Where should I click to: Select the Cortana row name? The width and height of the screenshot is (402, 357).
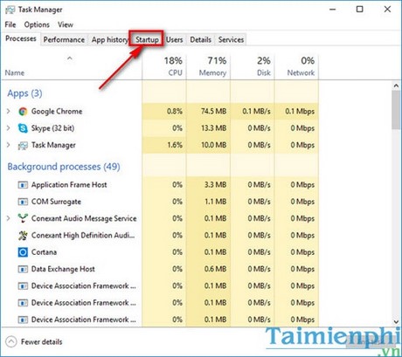tap(44, 252)
